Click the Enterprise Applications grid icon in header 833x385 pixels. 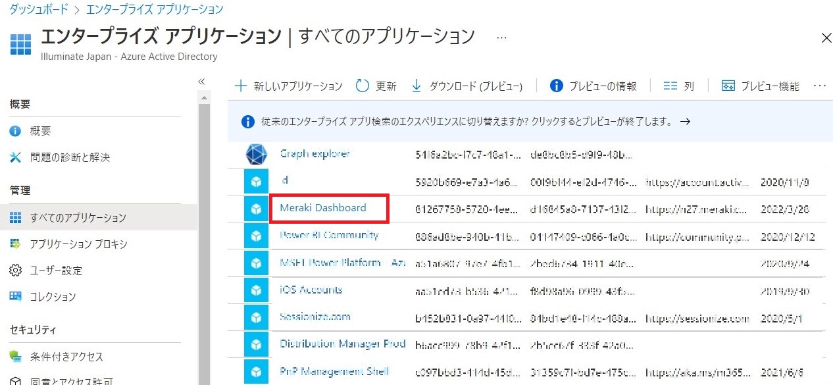[x=21, y=43]
